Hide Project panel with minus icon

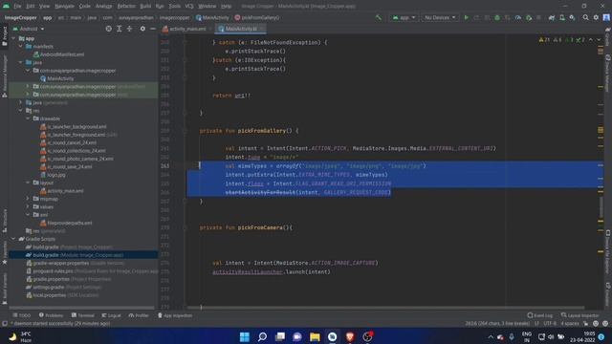153,29
